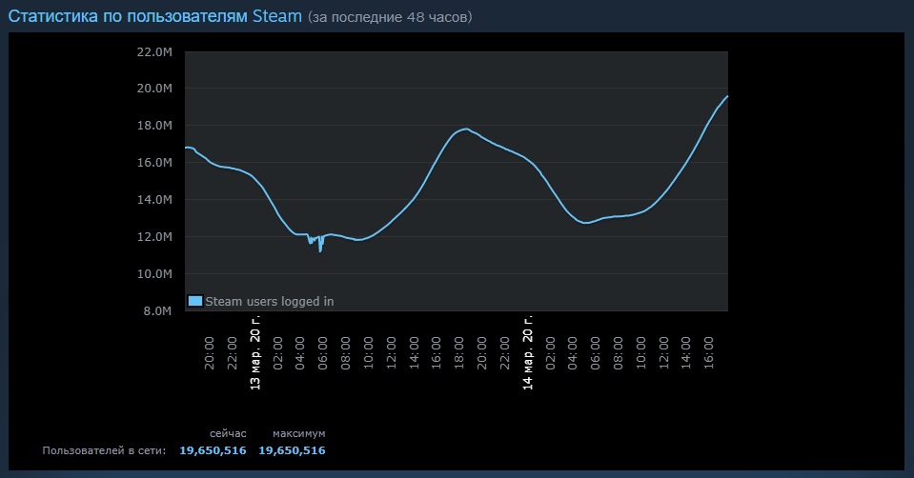This screenshot has height=478, width=914.
Task: Click the 18:00 time axis label
Action: coord(458,353)
